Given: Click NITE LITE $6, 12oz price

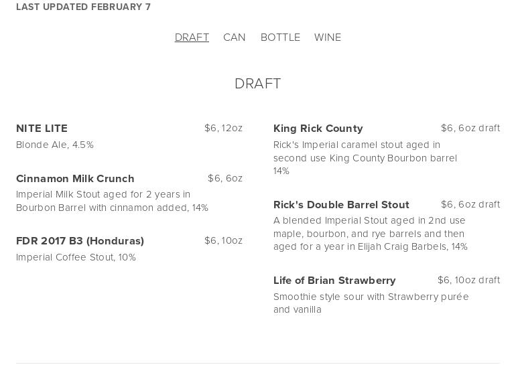Looking at the screenshot, I should pyautogui.click(x=223, y=128).
